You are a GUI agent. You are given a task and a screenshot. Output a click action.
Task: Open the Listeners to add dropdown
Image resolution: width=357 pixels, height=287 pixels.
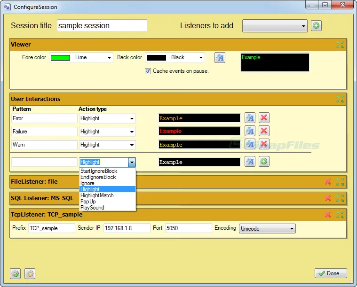(x=275, y=26)
